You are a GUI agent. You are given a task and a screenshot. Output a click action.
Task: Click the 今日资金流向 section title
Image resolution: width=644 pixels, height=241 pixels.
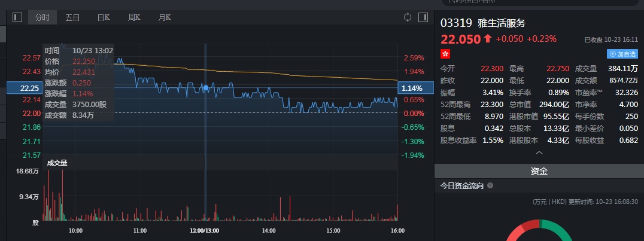[x=461, y=186]
